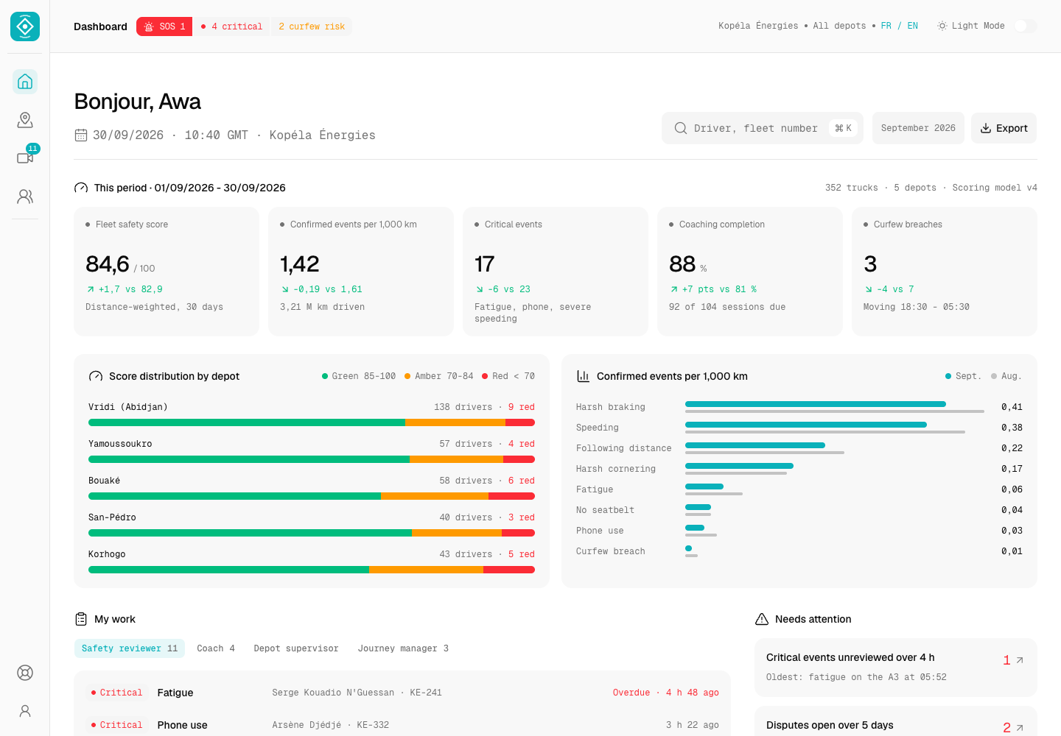Open arrow on Critical events unreviewed card
The image size is (1061, 736).
coord(1020,660)
